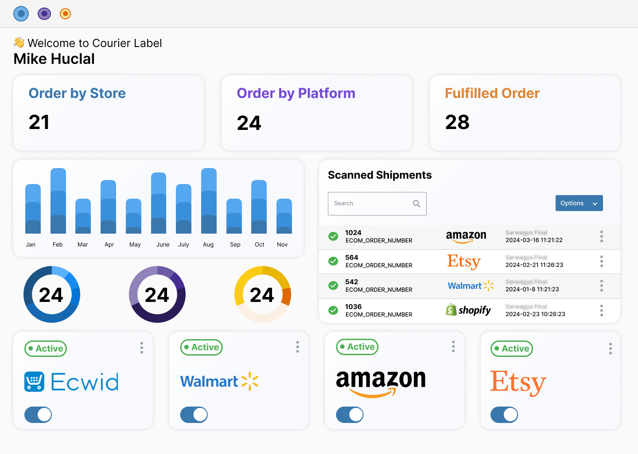Click the green checkmark beside order 1024
Viewport: 638px width, 454px height.
click(x=333, y=236)
